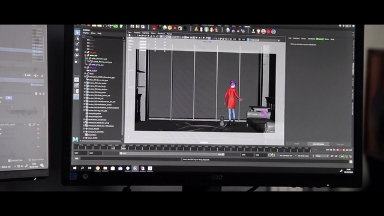The image size is (384, 216).
Task: Open the viewport Panels menu
Action: point(169,34)
